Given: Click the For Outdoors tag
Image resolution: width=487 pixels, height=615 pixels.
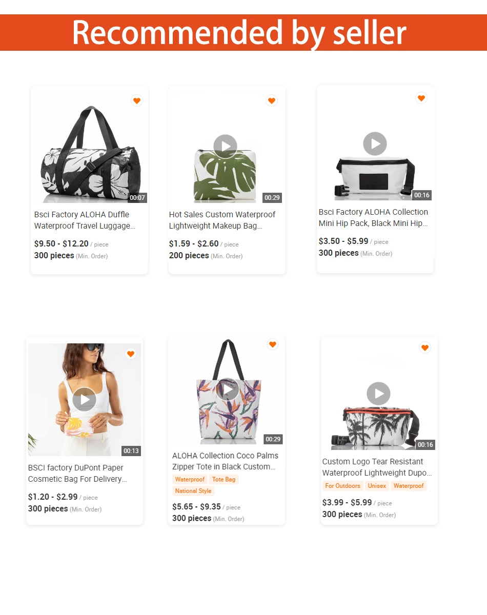Looking at the screenshot, I should 342,486.
